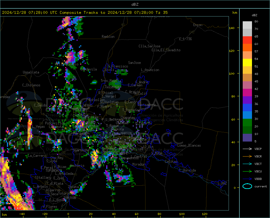Click the 100 tick on the vertical km axis
Screen dimensions: 270x218
[232, 73]
